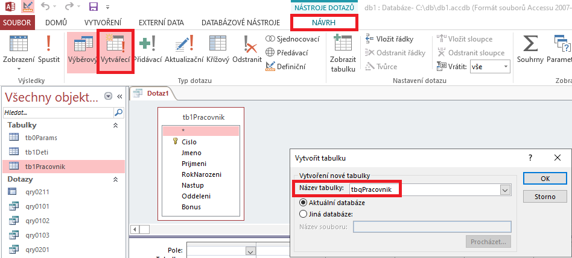Click the Název souboru input field

tap(432, 227)
